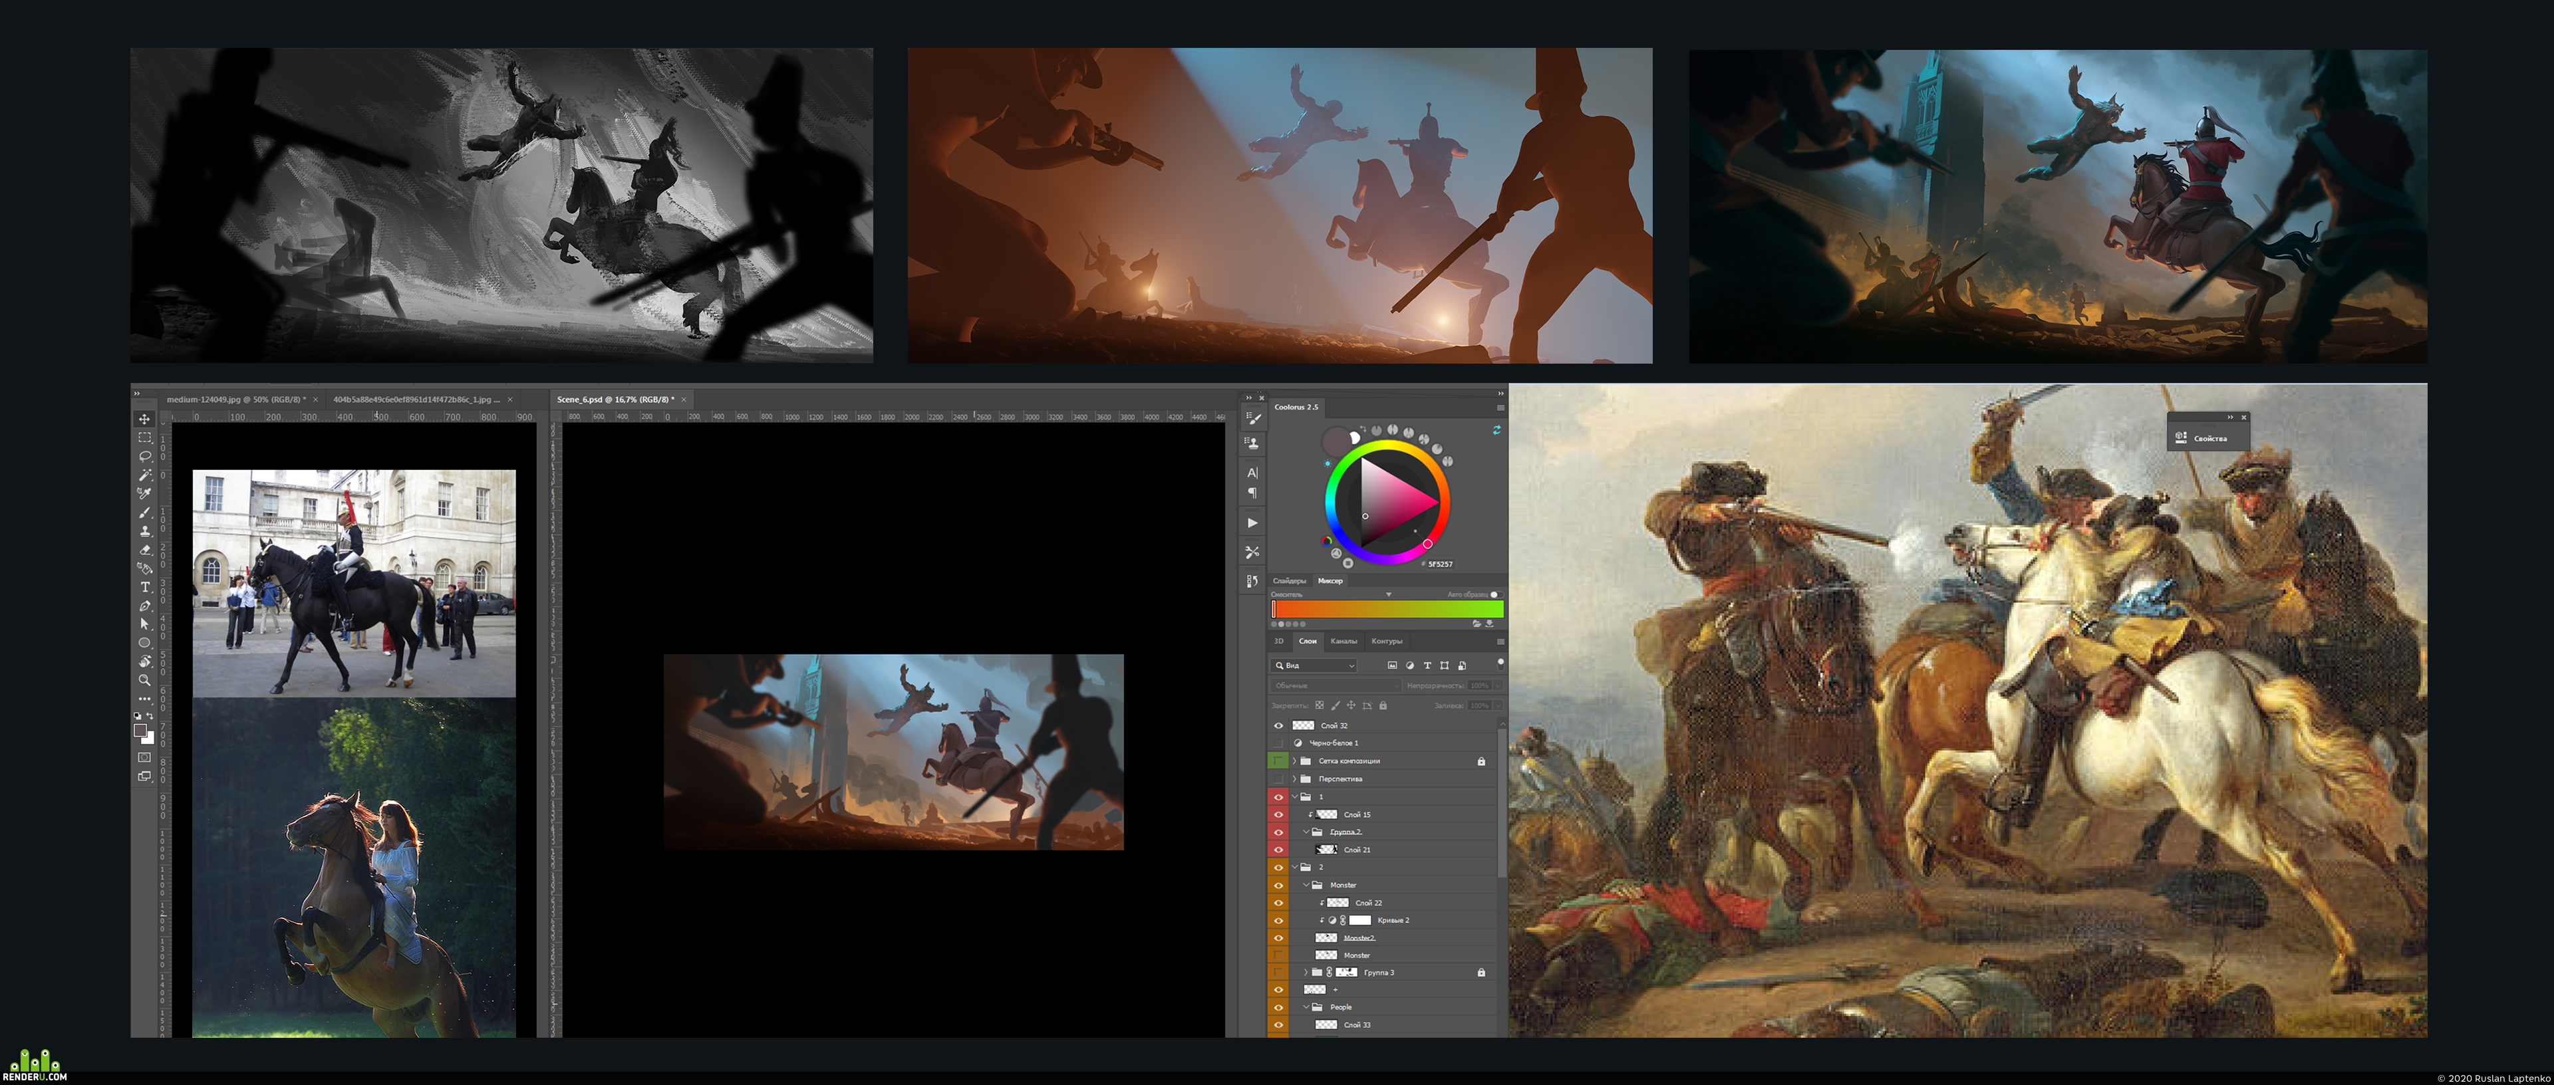Open the Вид layer filter dropdown
The image size is (2554, 1085).
1315,666
